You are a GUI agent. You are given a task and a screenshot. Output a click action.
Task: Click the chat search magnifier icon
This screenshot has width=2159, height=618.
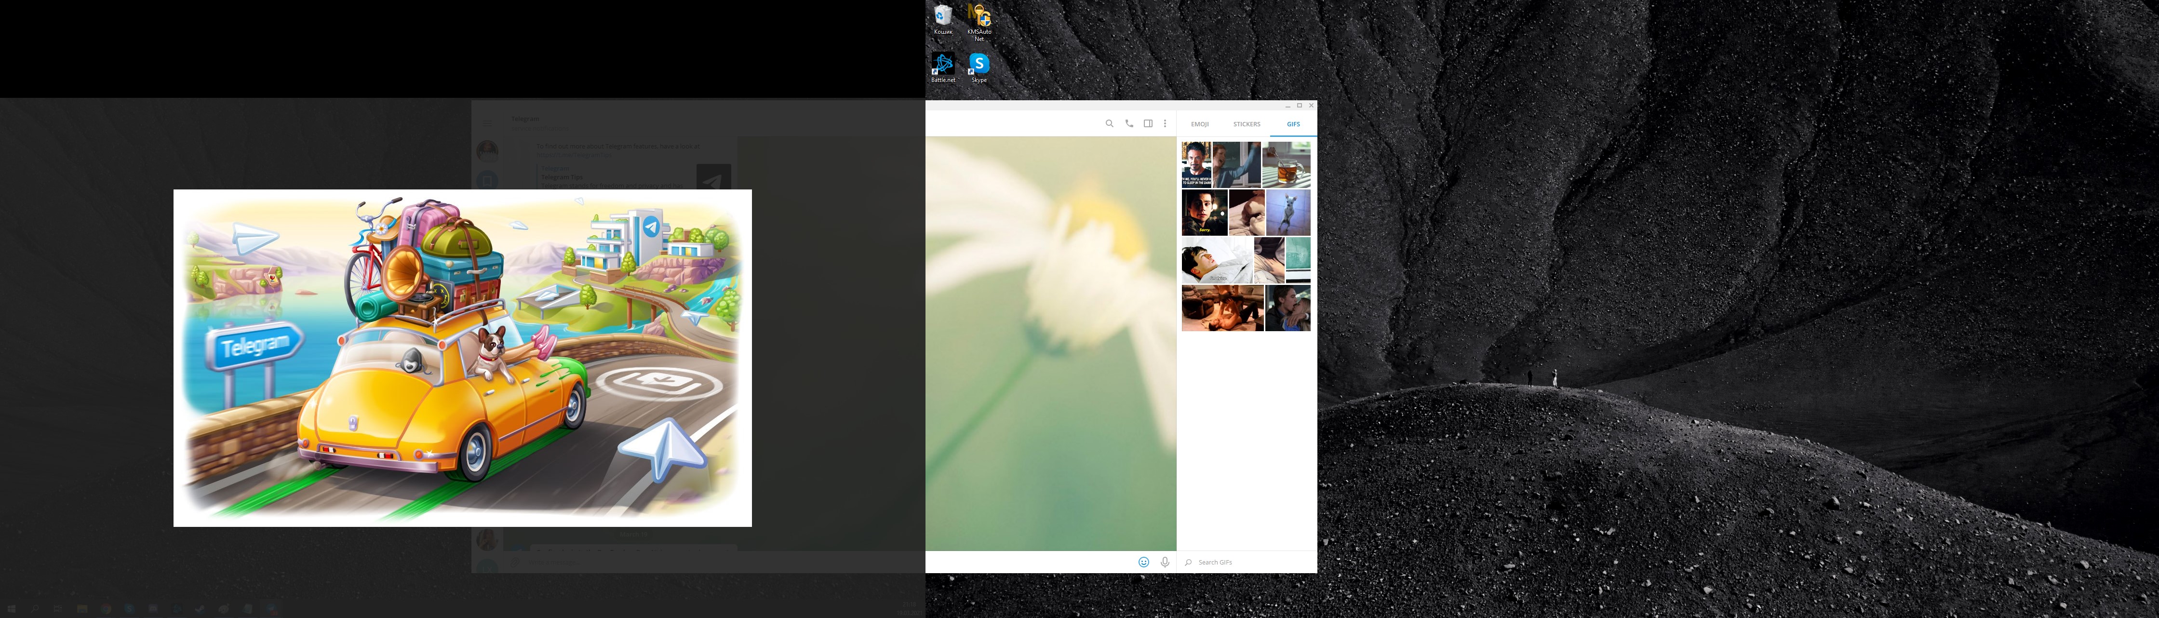(x=1109, y=123)
